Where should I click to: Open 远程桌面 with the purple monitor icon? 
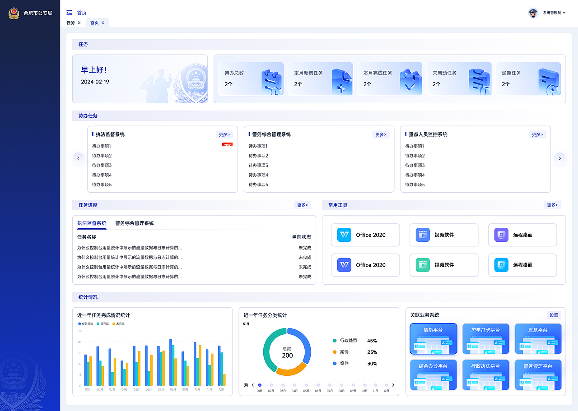pyautogui.click(x=501, y=235)
